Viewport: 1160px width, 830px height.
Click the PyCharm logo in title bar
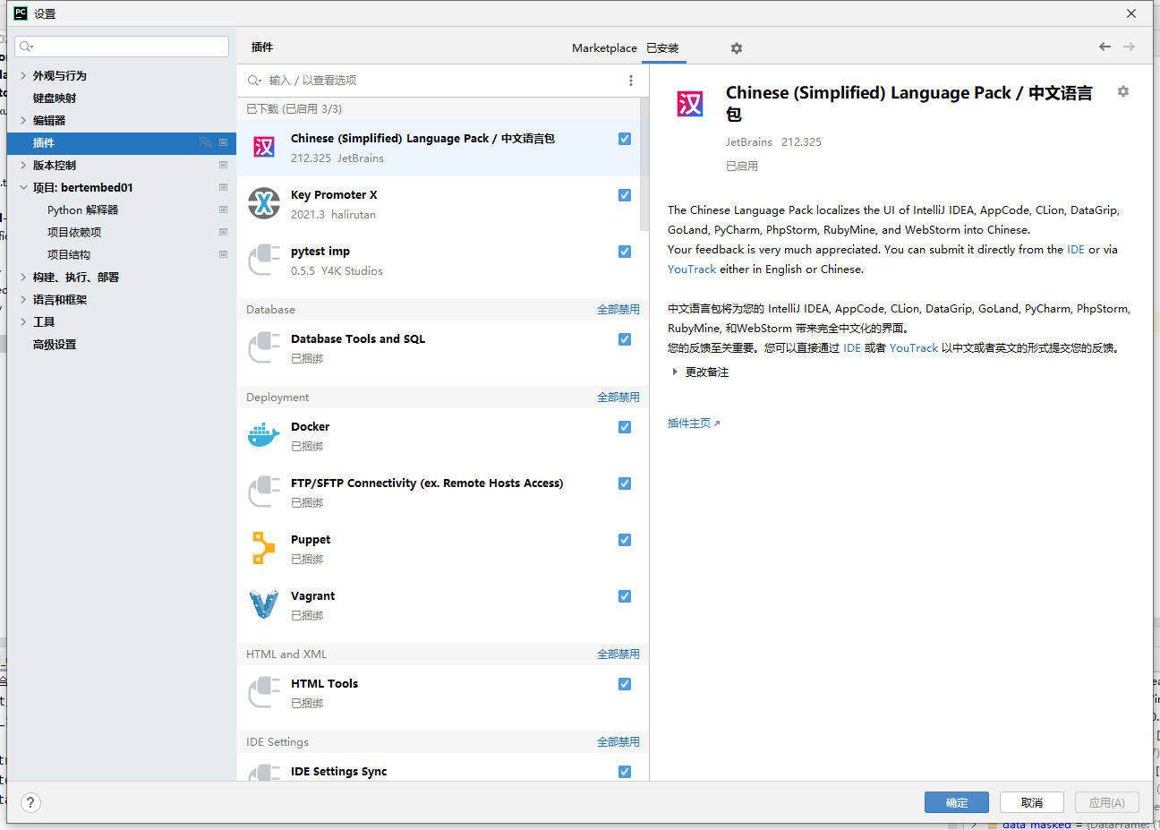(21, 13)
